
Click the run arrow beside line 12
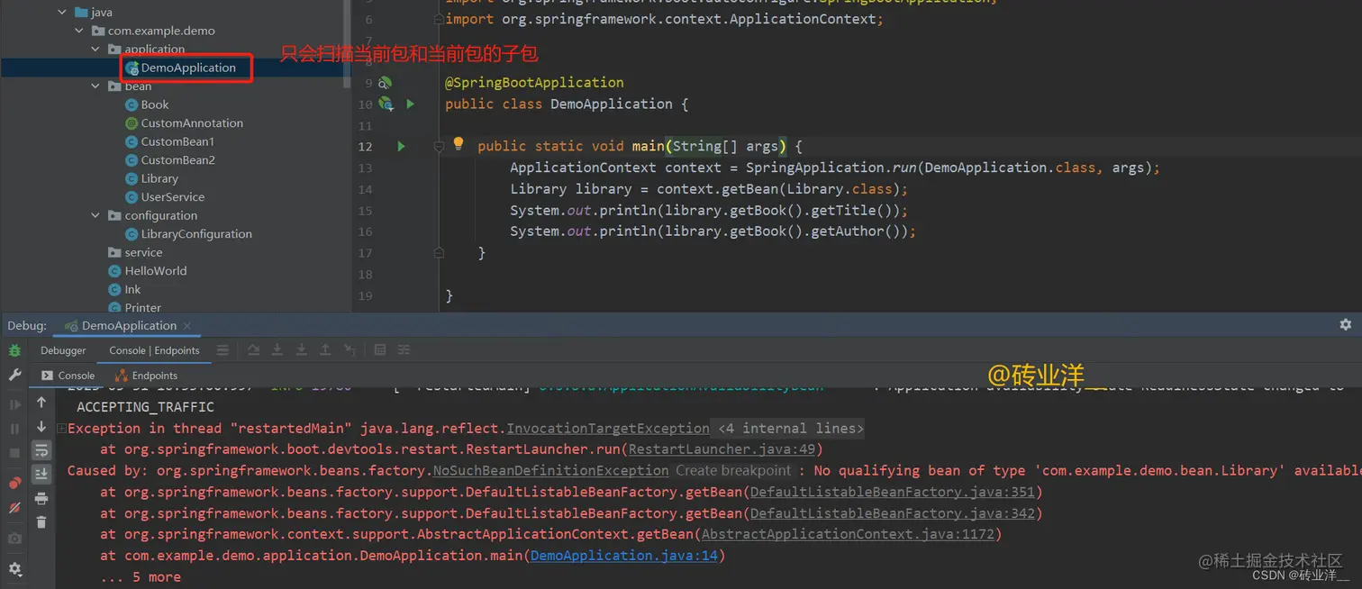[x=402, y=146]
